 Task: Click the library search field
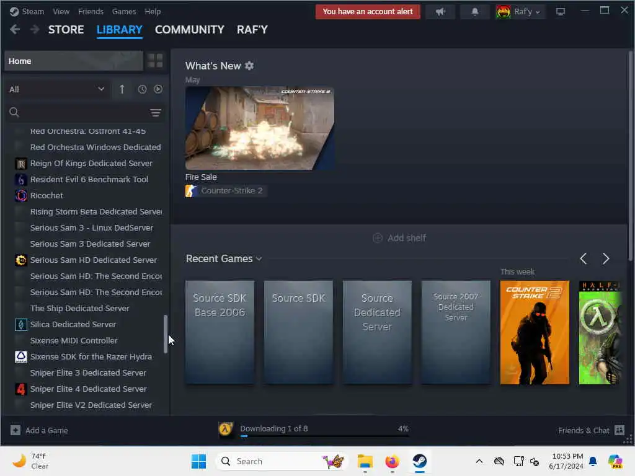[x=84, y=113]
